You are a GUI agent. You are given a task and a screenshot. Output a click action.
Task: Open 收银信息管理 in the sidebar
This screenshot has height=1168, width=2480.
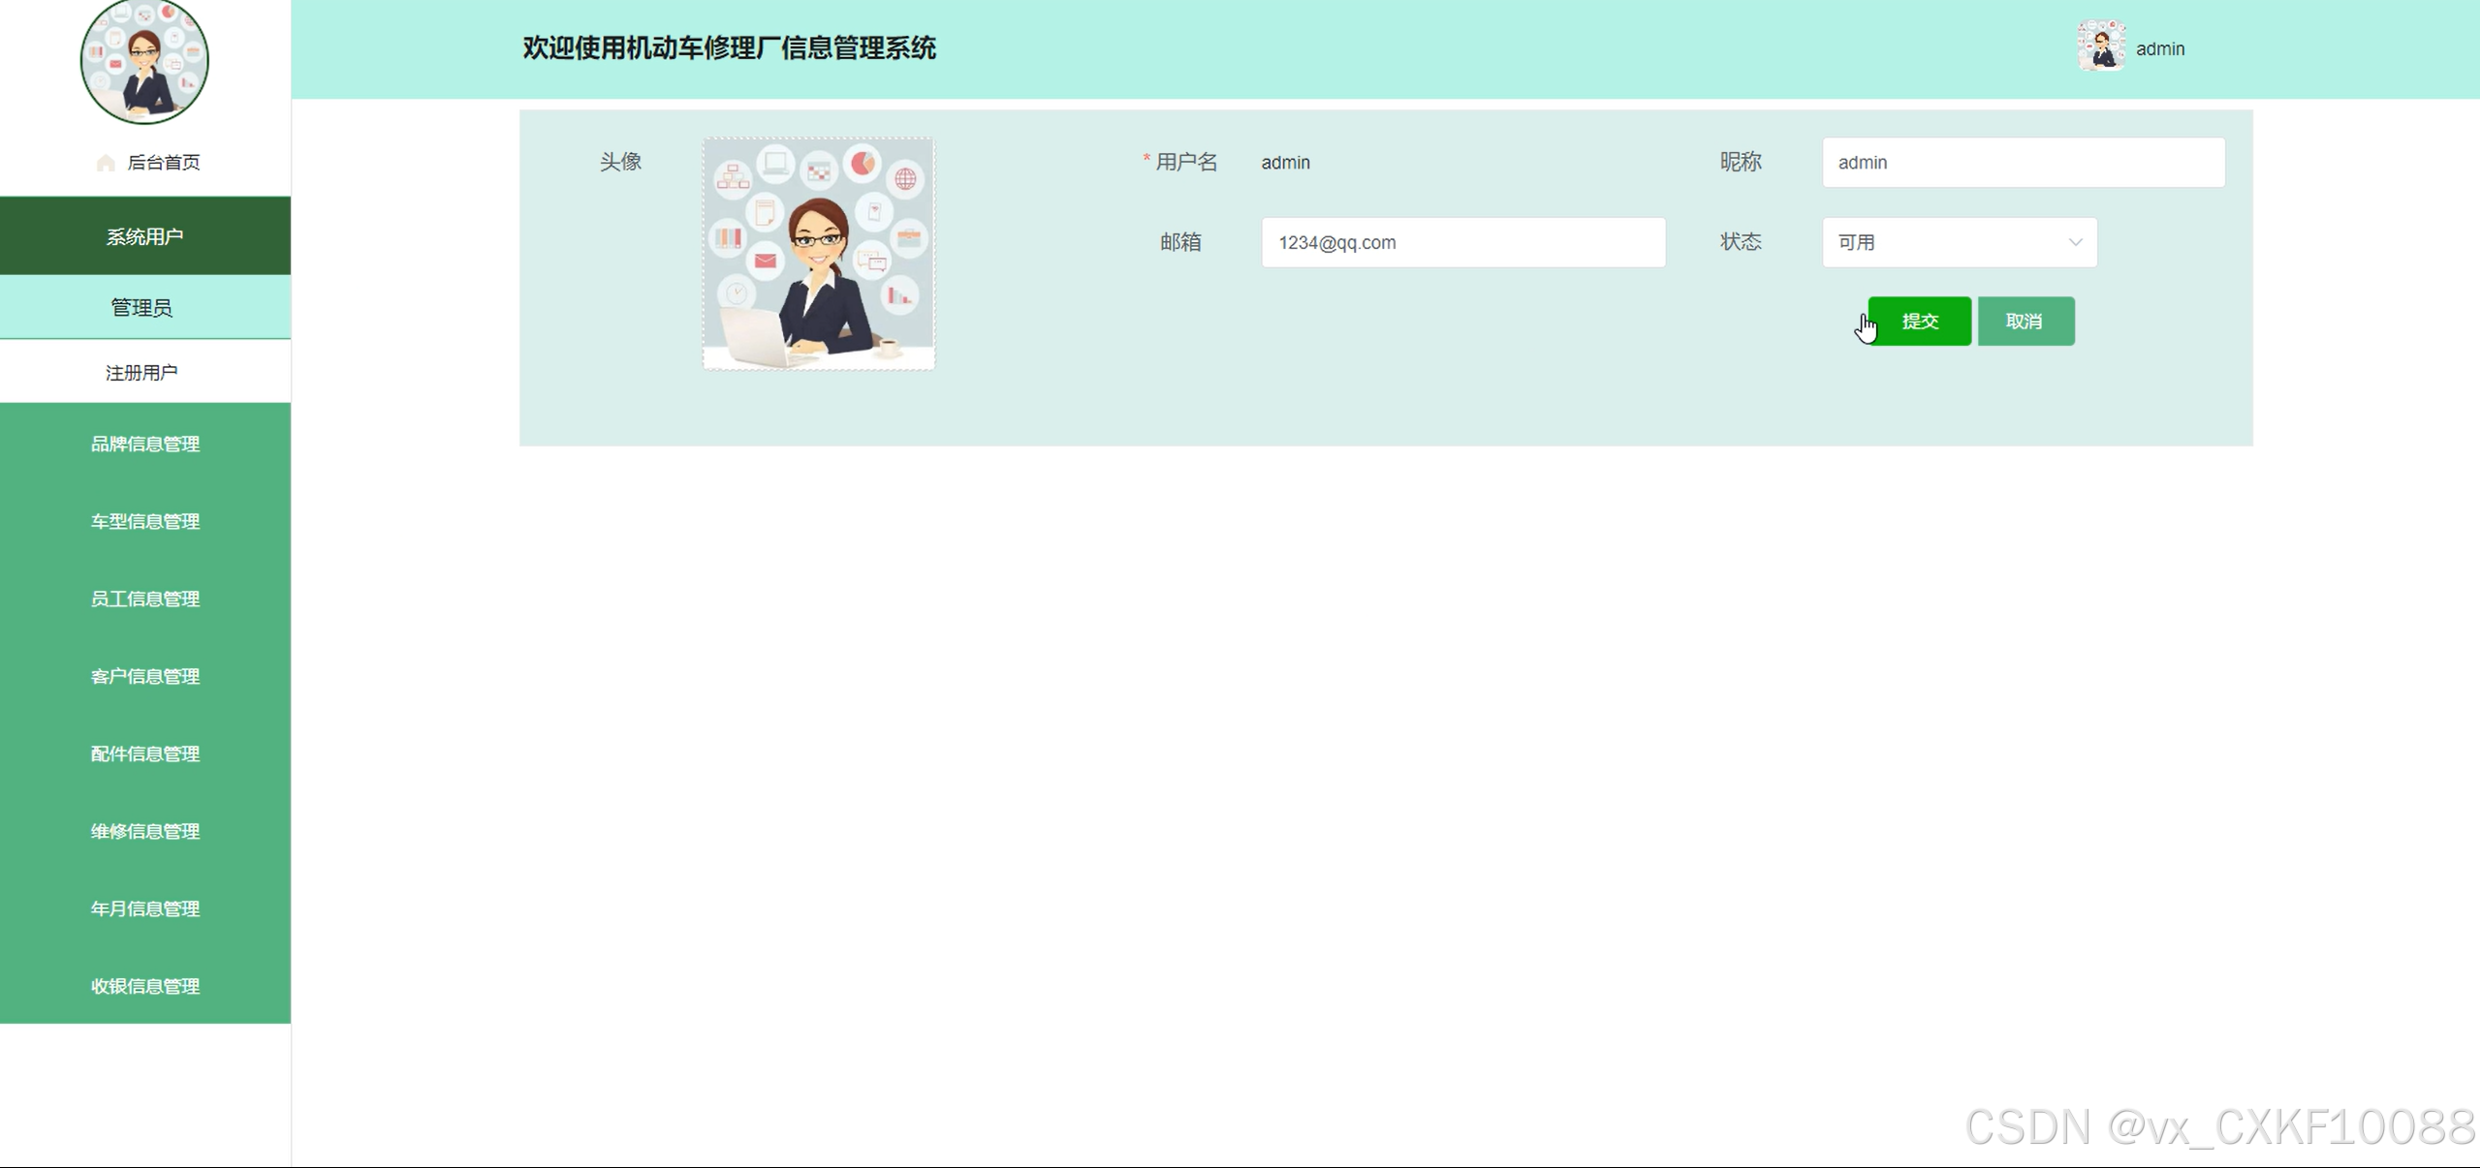tap(145, 986)
